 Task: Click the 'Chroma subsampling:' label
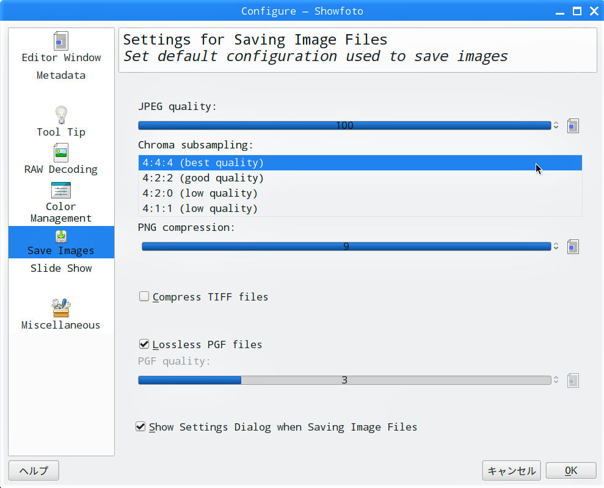point(195,145)
